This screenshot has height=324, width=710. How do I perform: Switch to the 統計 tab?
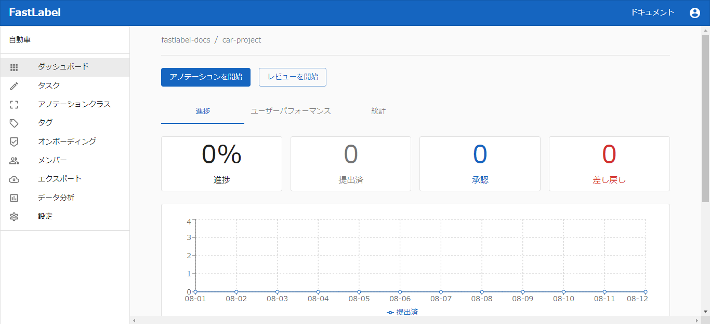(x=378, y=111)
